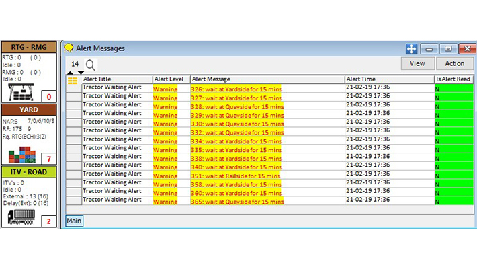Click the yellow grid icon in table corner
The image size is (477, 269).
[73, 80]
